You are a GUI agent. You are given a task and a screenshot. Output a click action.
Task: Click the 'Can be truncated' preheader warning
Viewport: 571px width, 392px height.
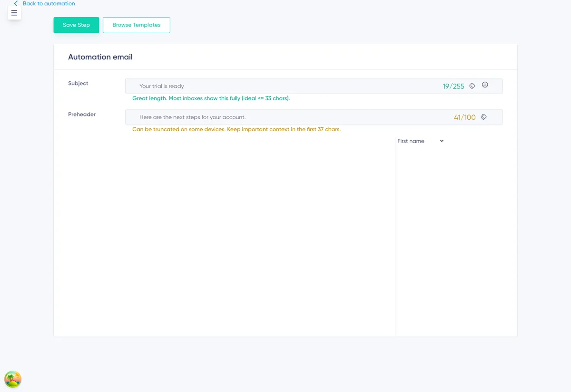[236, 129]
